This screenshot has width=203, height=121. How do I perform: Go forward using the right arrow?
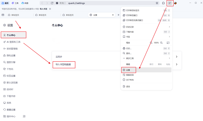[x=47, y=3]
